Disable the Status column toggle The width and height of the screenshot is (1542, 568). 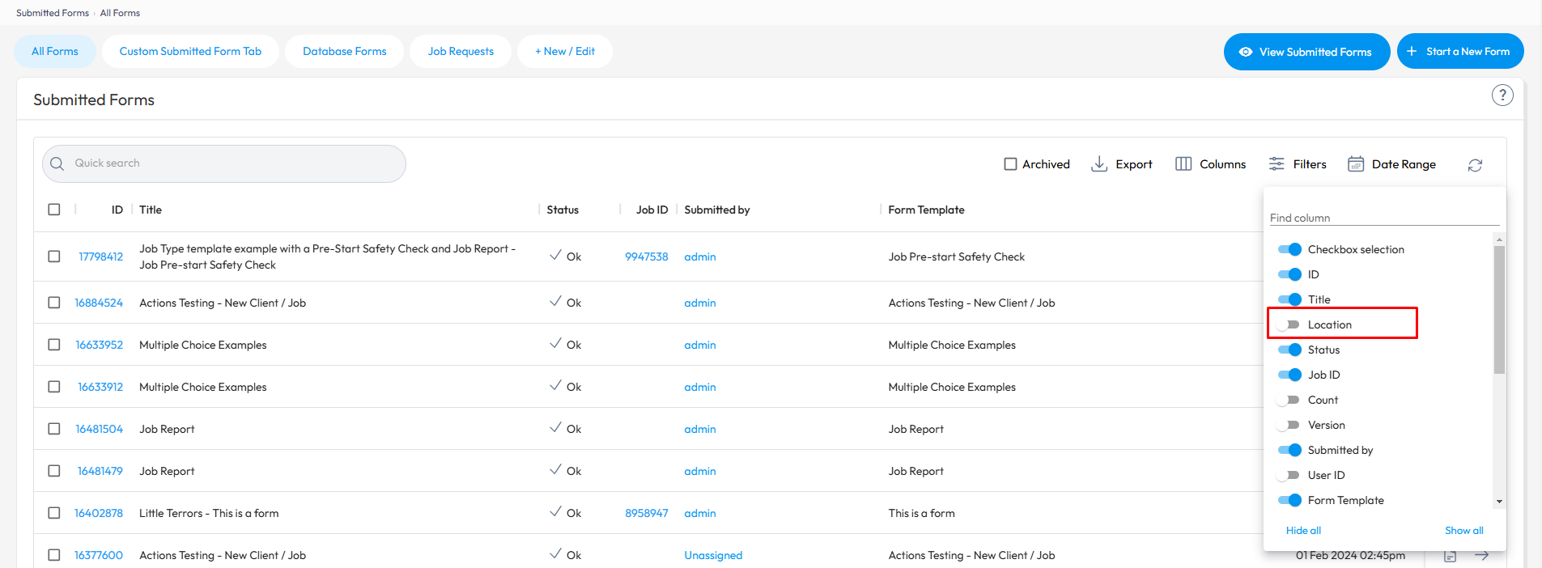coord(1289,350)
